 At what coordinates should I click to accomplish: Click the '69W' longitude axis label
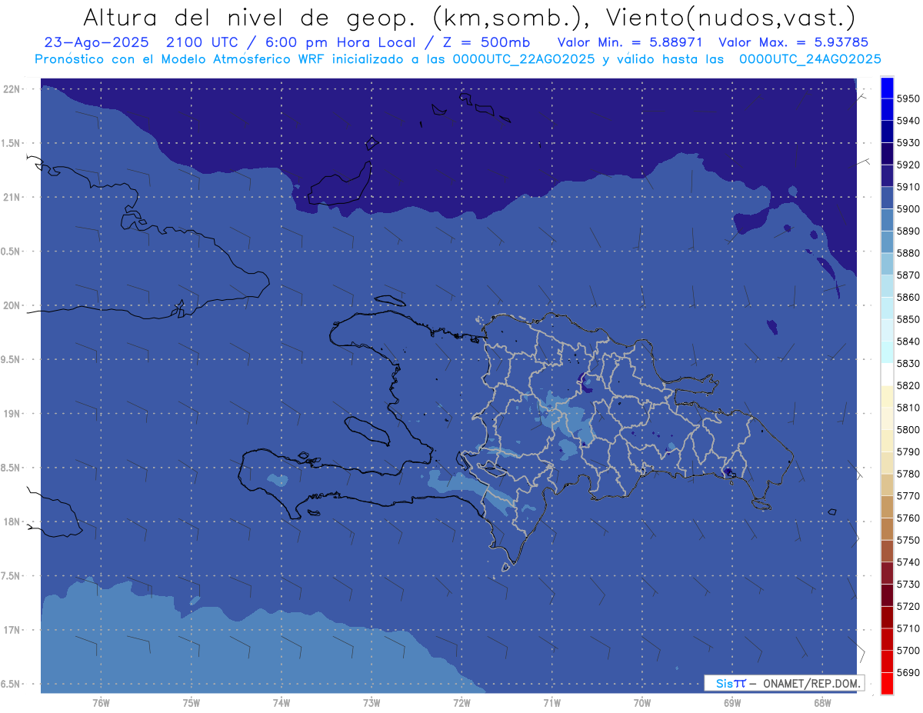(x=732, y=703)
